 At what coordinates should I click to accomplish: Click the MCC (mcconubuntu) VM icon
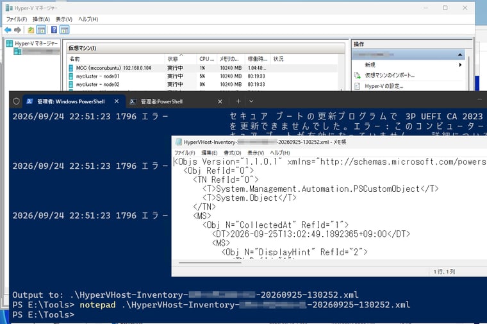[71, 68]
